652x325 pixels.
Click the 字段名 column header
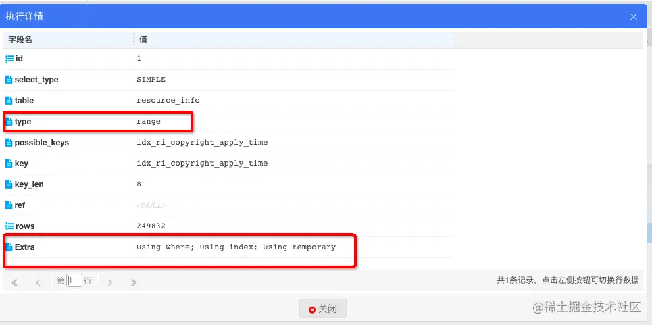click(x=68, y=40)
